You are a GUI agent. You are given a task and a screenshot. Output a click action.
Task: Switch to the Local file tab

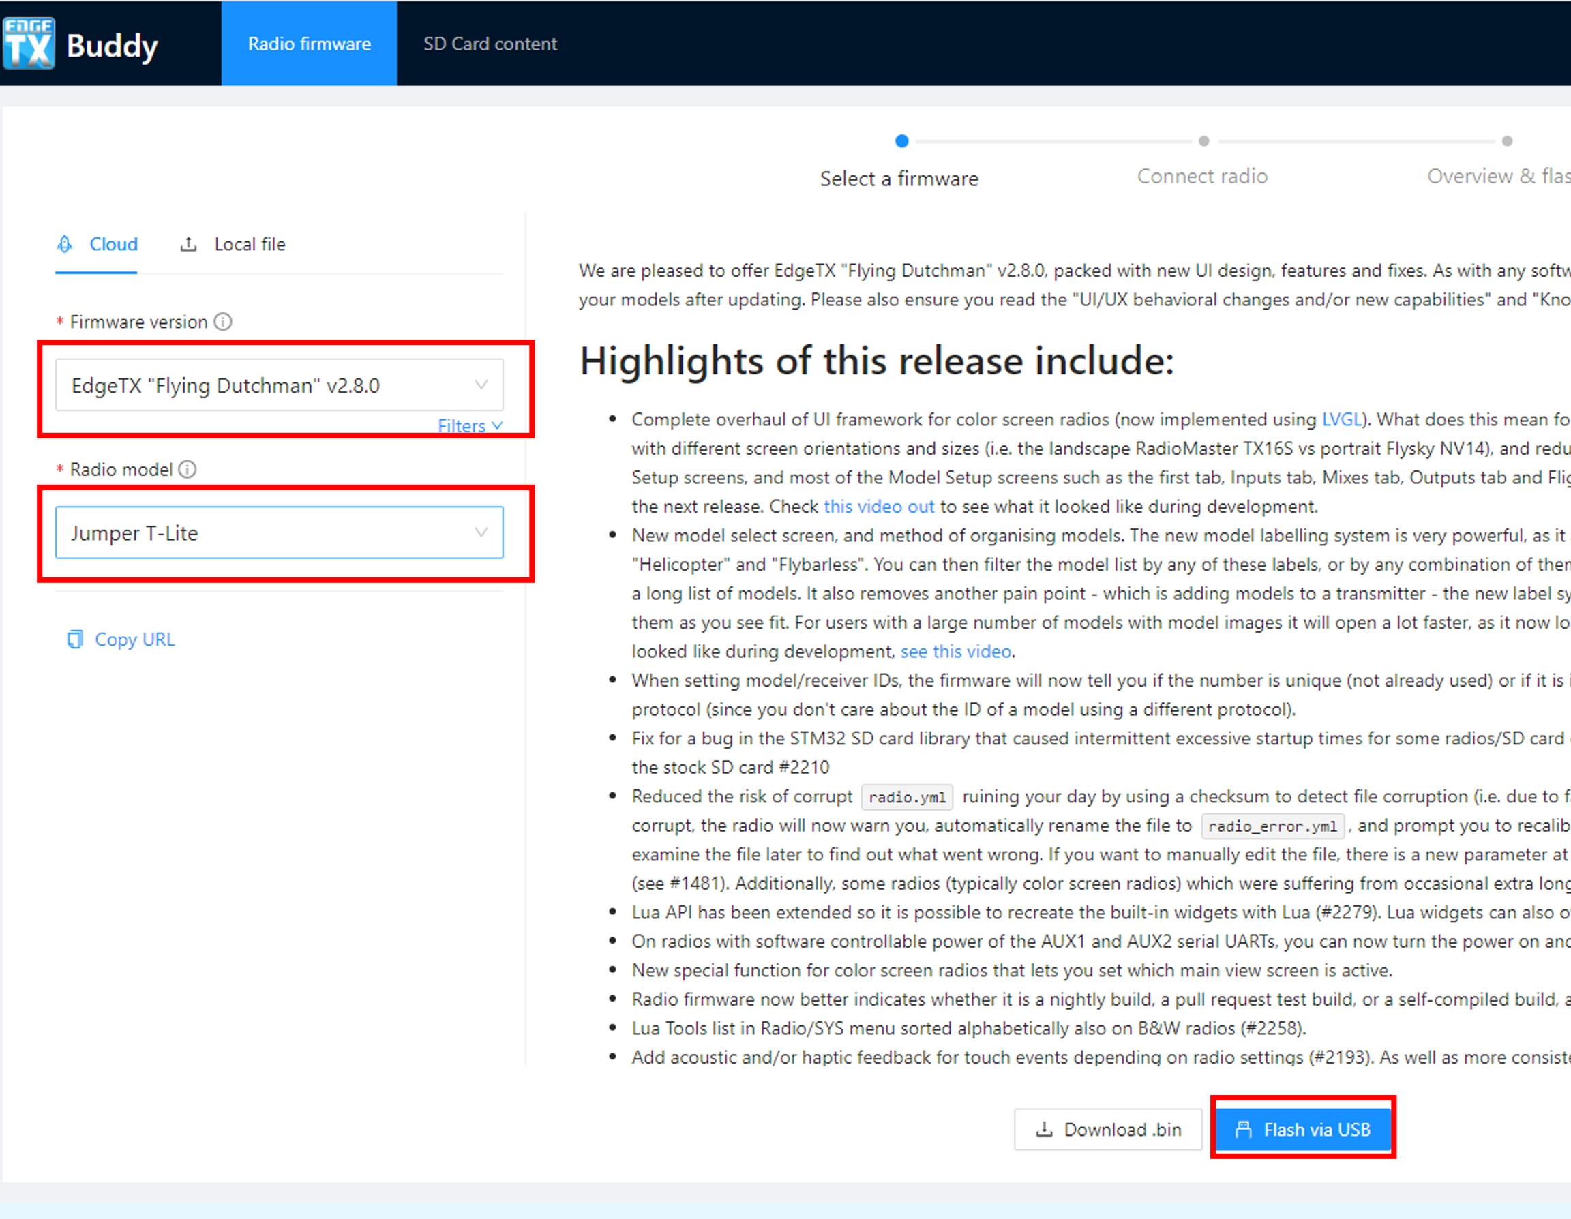click(x=249, y=245)
